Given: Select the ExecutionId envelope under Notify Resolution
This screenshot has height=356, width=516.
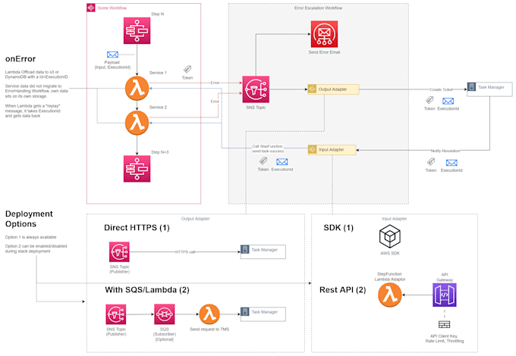Looking at the screenshot, I should [451, 163].
